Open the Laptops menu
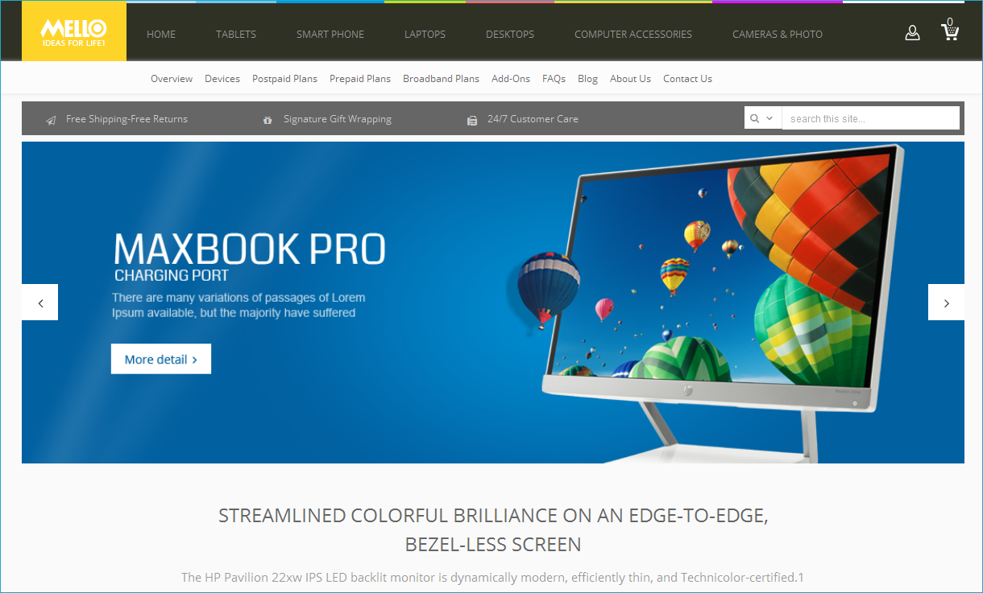The height and width of the screenshot is (593, 983). [425, 34]
